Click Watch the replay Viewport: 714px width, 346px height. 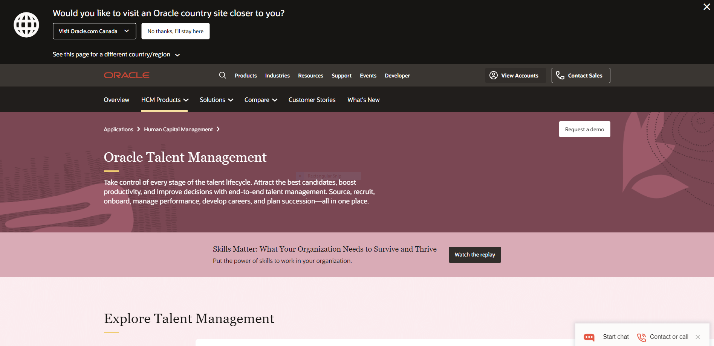475,255
